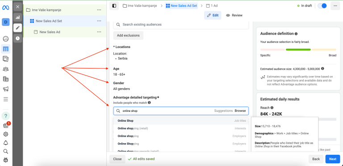
Task: Open the ads reporting pages icon
Action: (6, 59)
